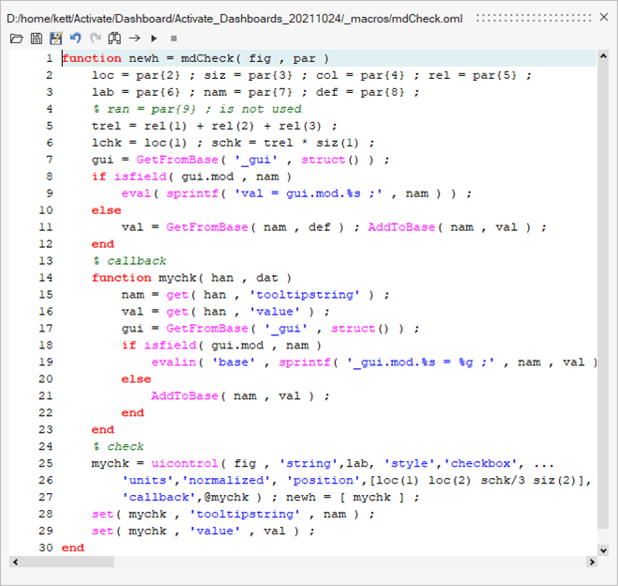
Task: Click line number 14 in the gutter
Action: [x=47, y=277]
